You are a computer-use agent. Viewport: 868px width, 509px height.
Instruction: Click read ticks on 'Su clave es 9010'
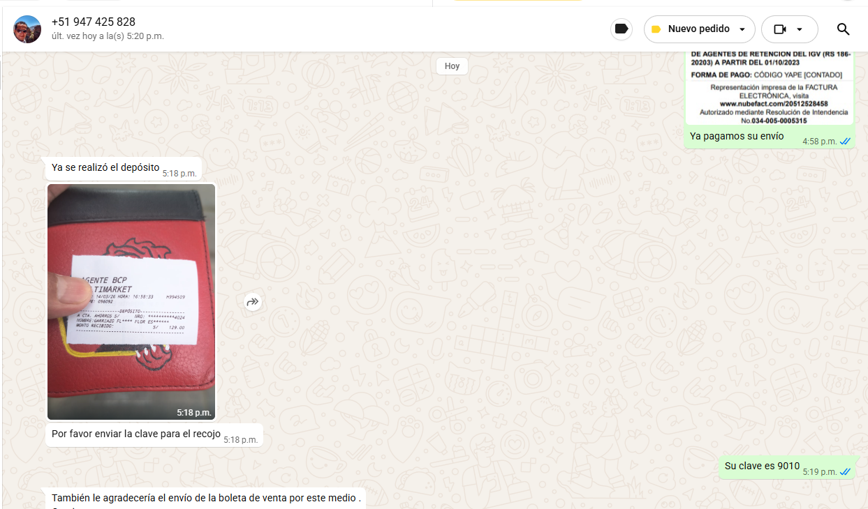845,472
